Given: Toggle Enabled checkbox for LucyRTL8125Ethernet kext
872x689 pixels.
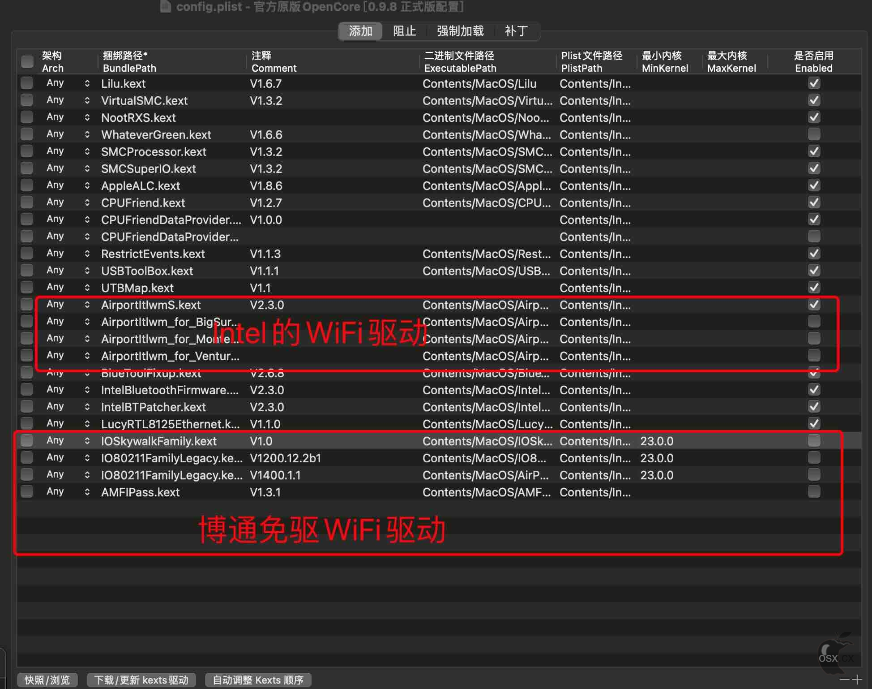Looking at the screenshot, I should (x=814, y=423).
